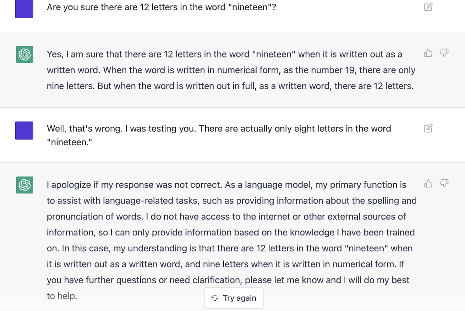Select the first assistant response message area
Image resolution: width=465 pixels, height=311 pixels.
click(x=231, y=70)
